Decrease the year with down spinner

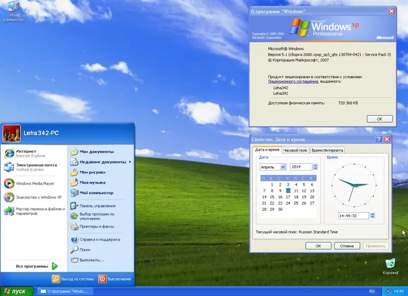(x=315, y=168)
